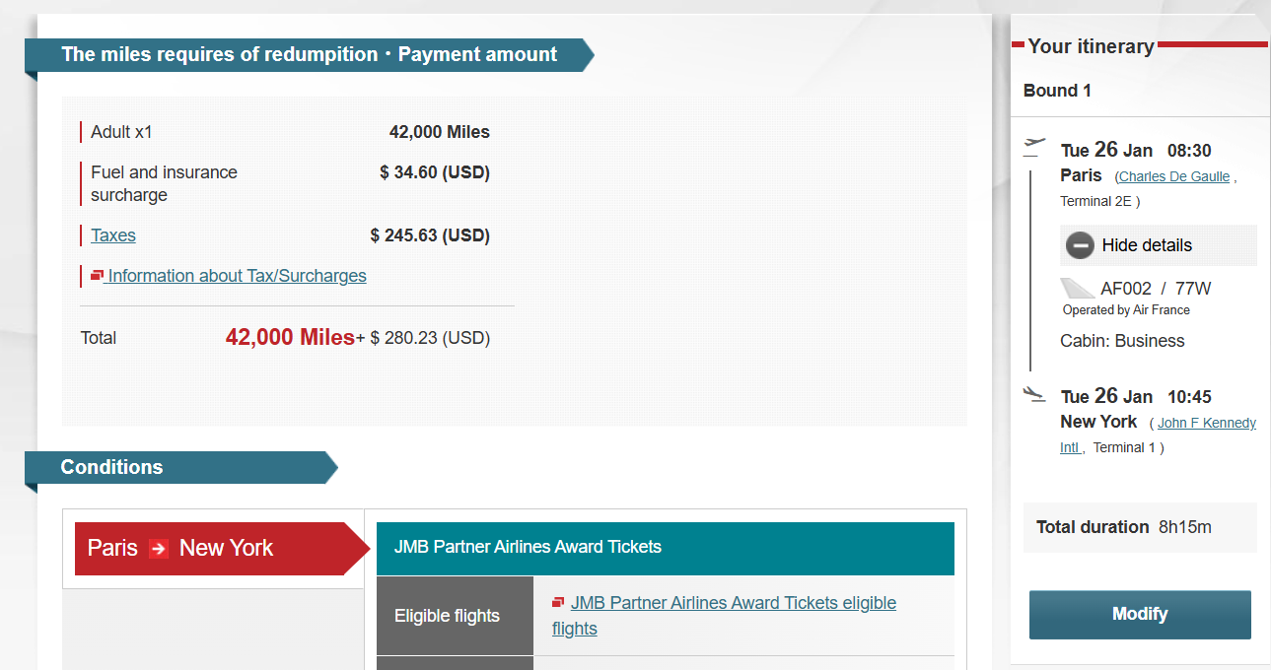Click the Conditions section heading

112,467
